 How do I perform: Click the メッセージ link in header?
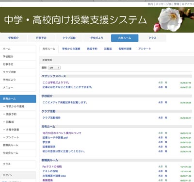tap(163, 4)
